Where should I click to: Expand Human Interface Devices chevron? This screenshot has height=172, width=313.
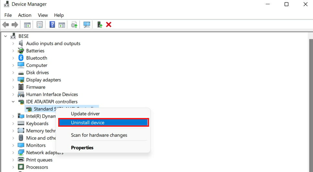13,94
